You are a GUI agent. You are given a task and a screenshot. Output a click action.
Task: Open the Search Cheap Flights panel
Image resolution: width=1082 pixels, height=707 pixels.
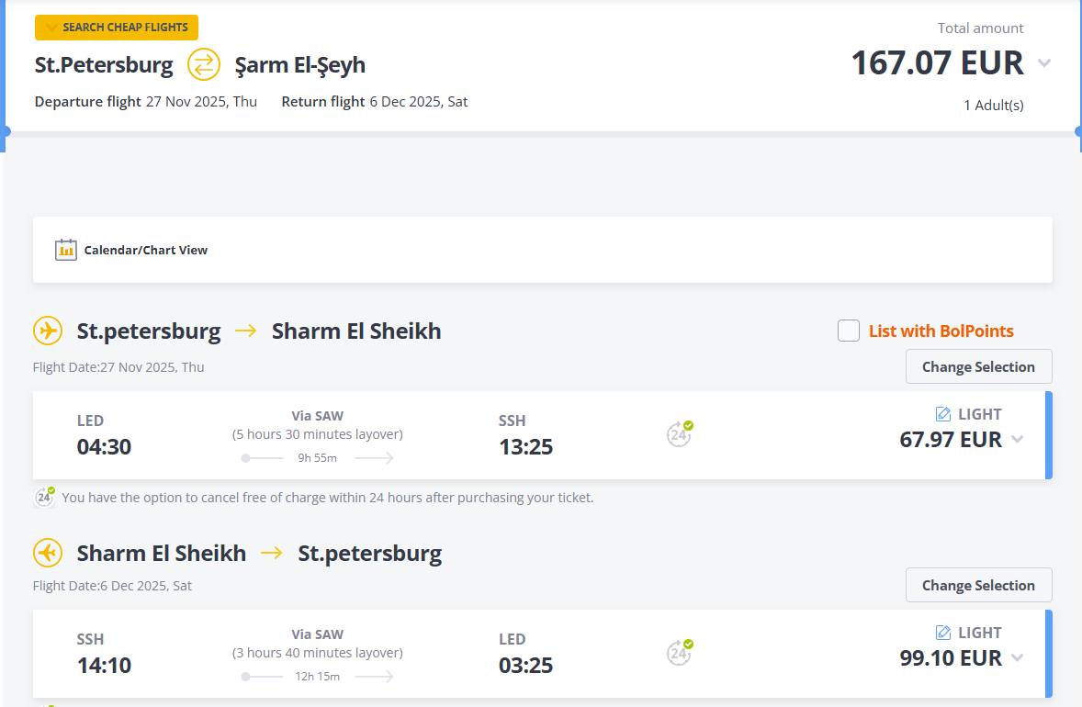coord(117,28)
